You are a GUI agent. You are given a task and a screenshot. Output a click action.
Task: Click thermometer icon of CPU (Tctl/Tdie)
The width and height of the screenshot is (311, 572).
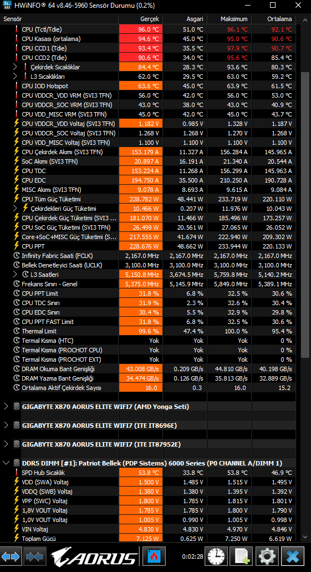tap(17, 29)
